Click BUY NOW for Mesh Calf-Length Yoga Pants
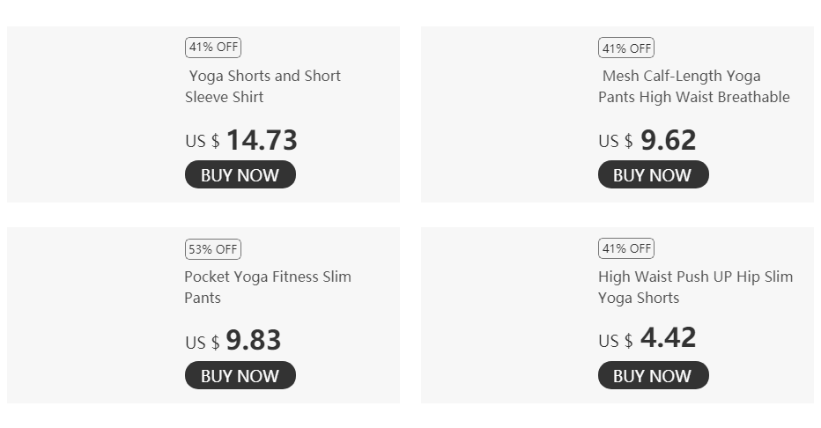This screenshot has height=428, width=821. tap(653, 174)
